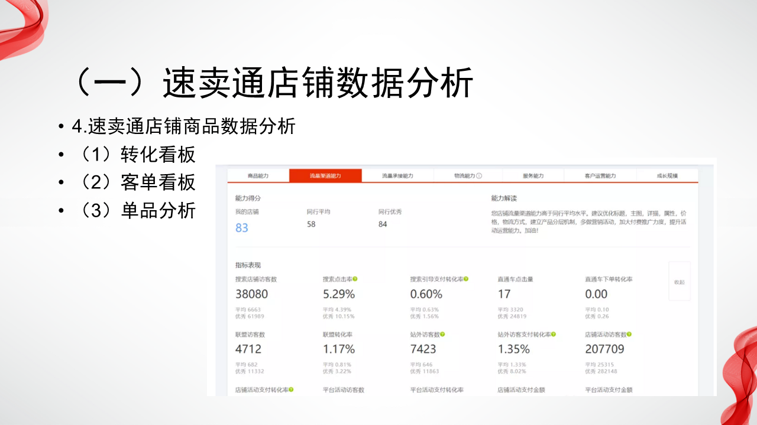This screenshot has height=425, width=757.
Task: Click the 直通车点击量 label
Action: tap(516, 279)
